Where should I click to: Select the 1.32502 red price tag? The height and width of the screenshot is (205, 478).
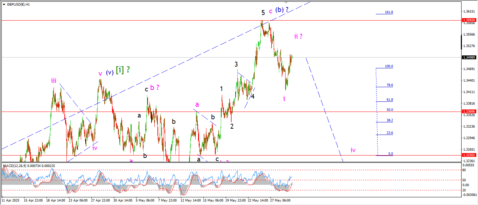click(x=469, y=155)
